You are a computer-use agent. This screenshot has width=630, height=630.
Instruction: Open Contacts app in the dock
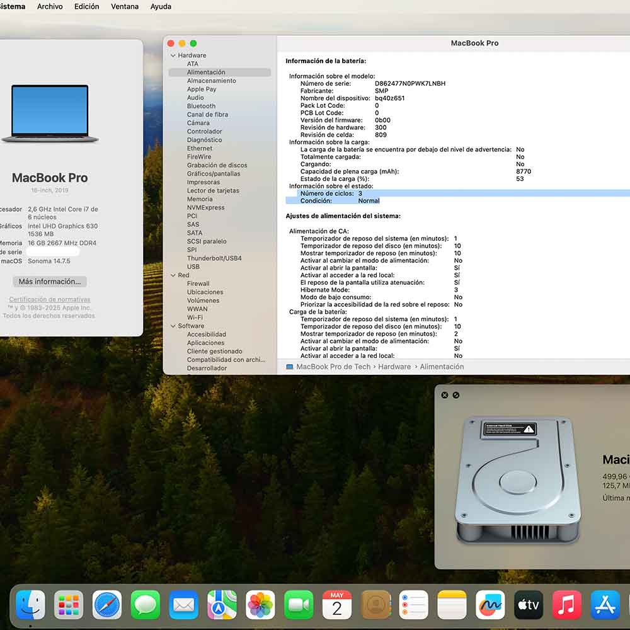pyautogui.click(x=375, y=605)
